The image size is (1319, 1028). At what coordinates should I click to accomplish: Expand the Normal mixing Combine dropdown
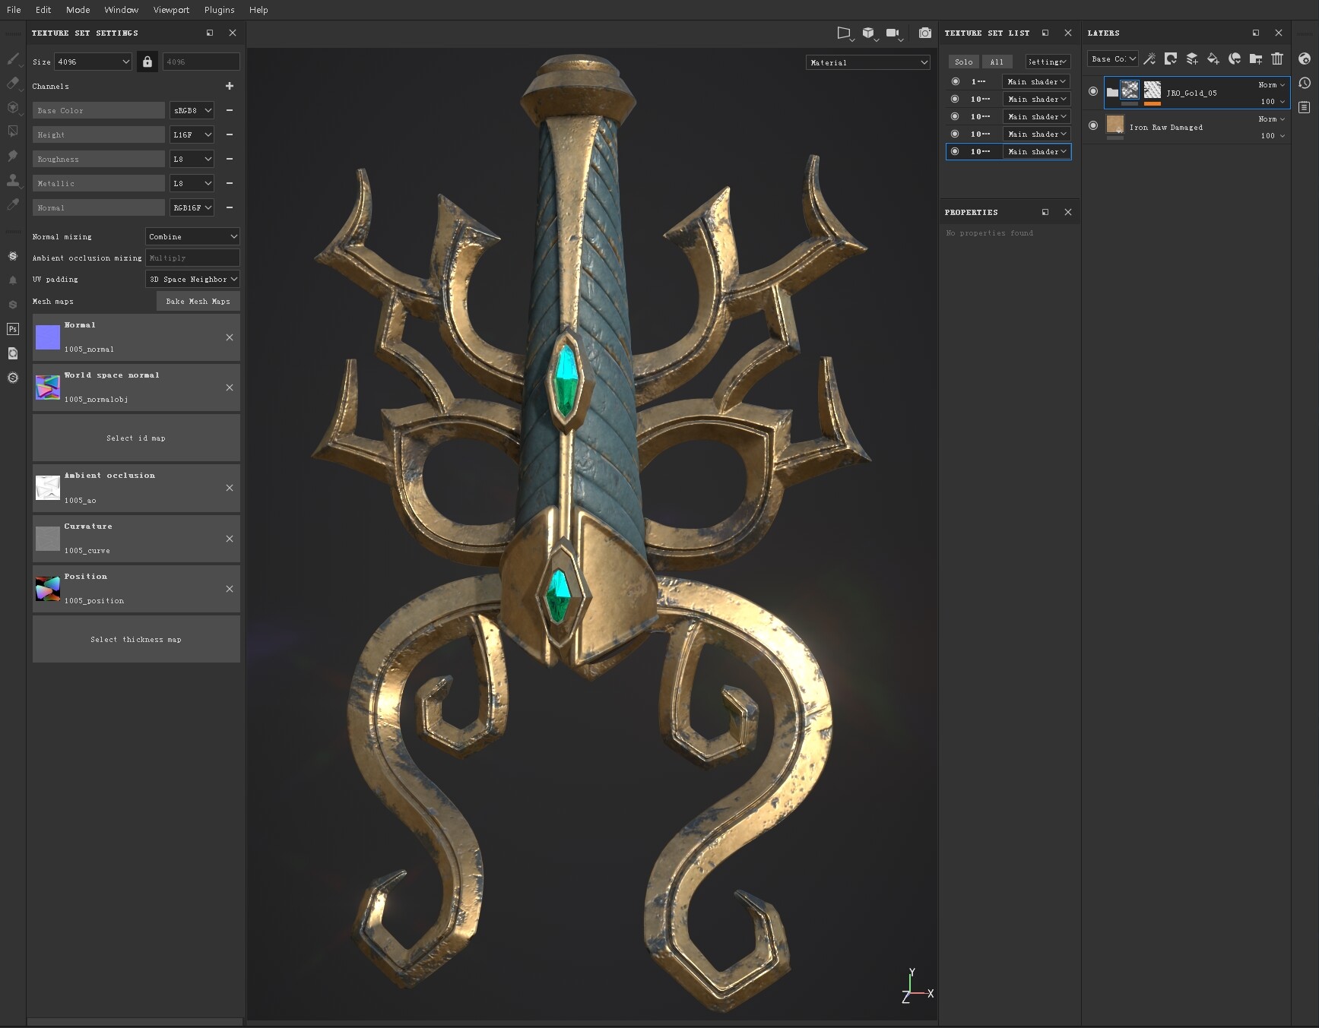192,236
